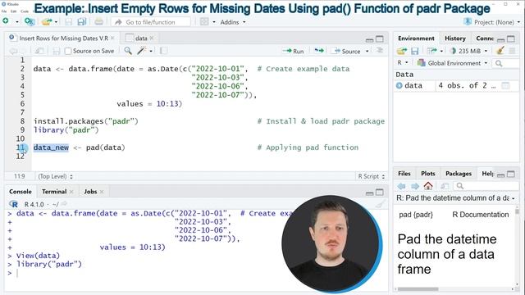Close the Terminal tab
The height and width of the screenshot is (295, 525).
tap(71, 192)
